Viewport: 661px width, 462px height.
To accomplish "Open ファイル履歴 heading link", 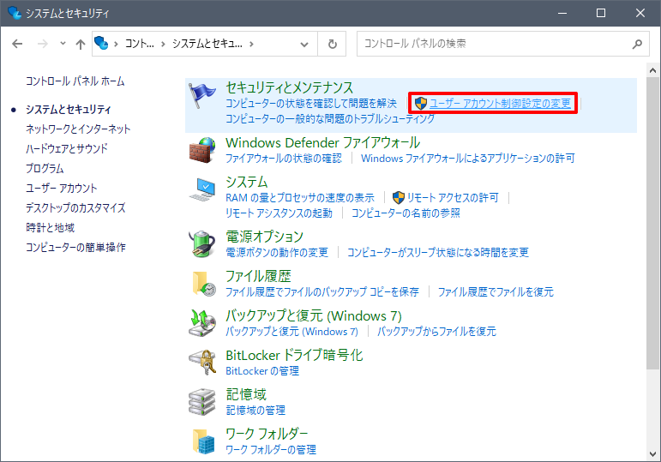I will tap(258, 276).
